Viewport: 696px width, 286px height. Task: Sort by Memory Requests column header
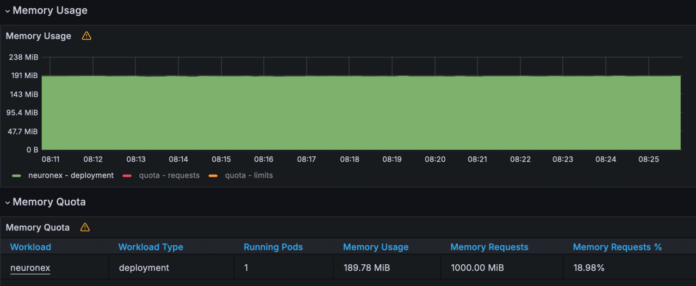[489, 247]
